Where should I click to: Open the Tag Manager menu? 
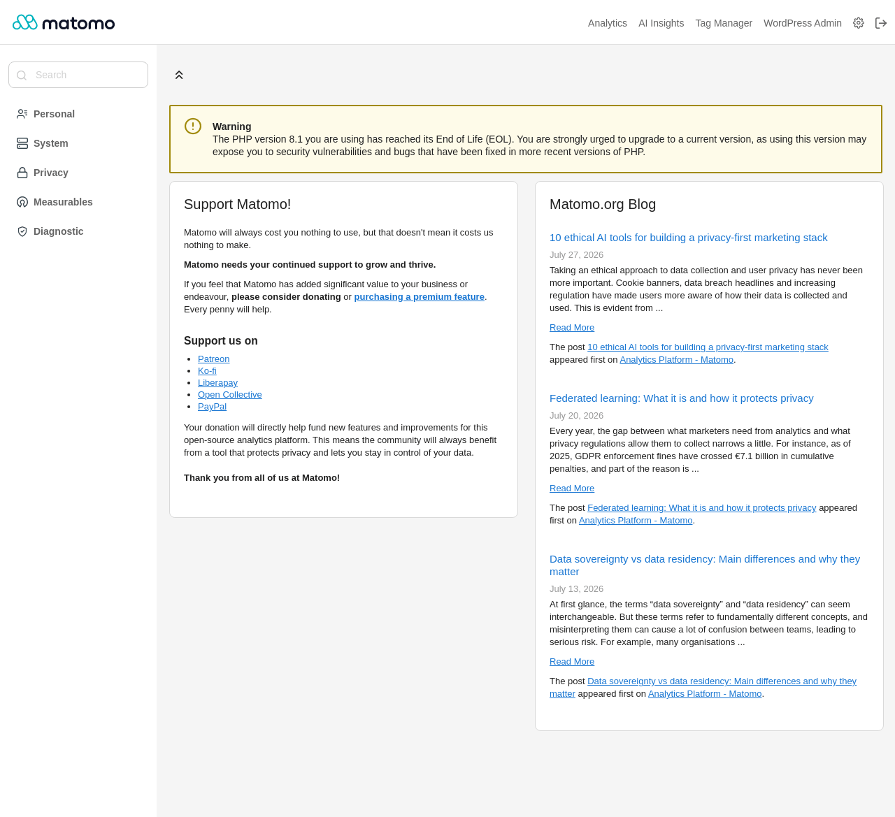(x=724, y=23)
